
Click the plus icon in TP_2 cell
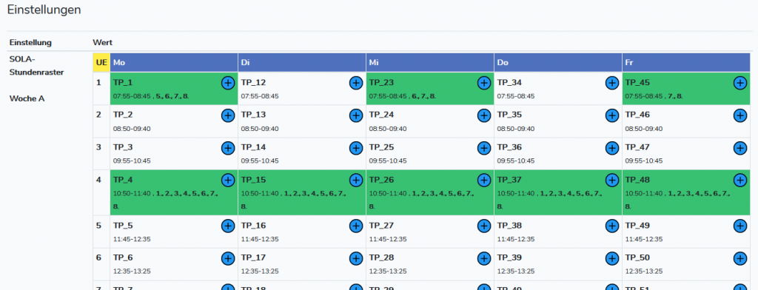228,115
